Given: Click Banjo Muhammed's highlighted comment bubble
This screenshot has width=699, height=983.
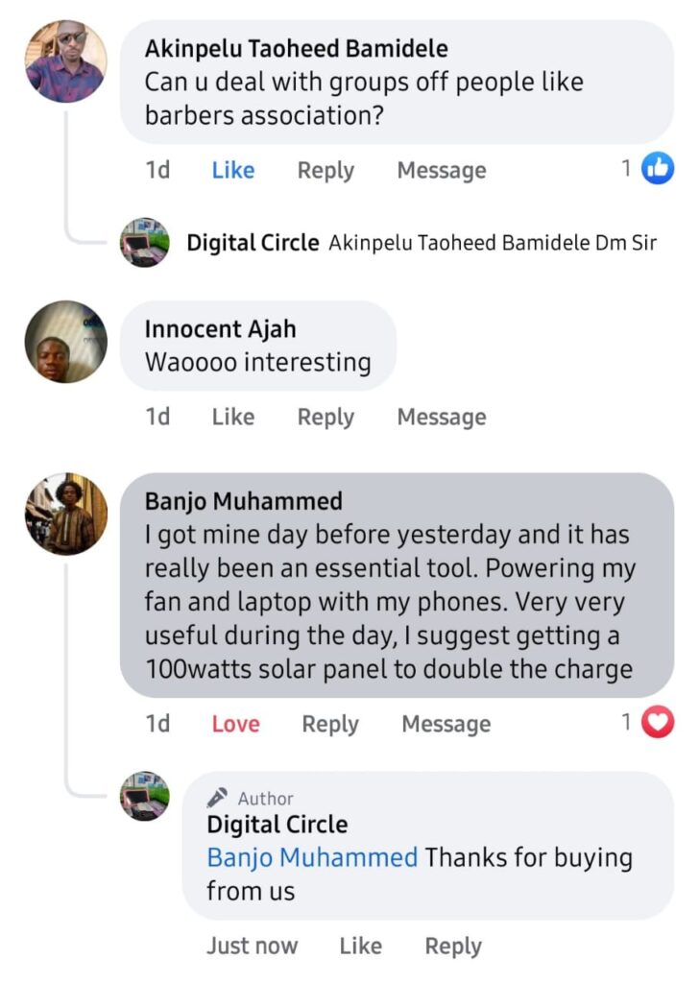Looking at the screenshot, I should click(x=397, y=586).
